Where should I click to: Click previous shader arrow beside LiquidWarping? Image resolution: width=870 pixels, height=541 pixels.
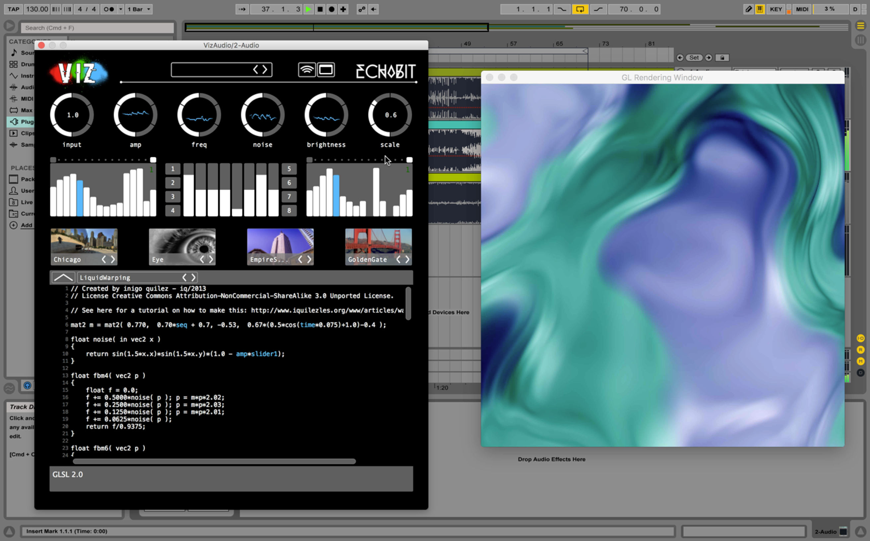(x=185, y=277)
